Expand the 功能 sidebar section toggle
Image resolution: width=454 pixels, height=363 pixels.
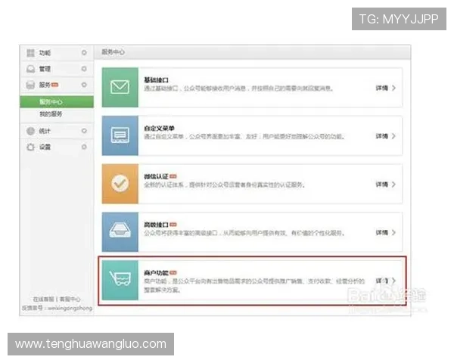click(84, 53)
